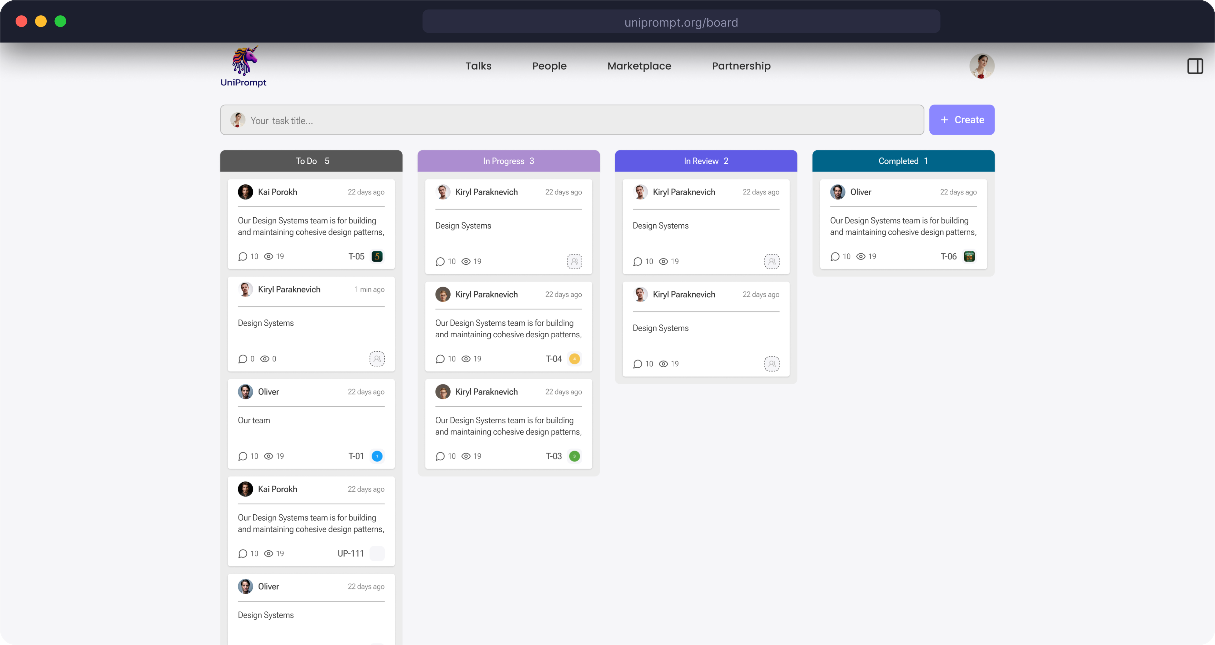Assign user on first In Review card
This screenshot has height=645, width=1215.
click(772, 262)
